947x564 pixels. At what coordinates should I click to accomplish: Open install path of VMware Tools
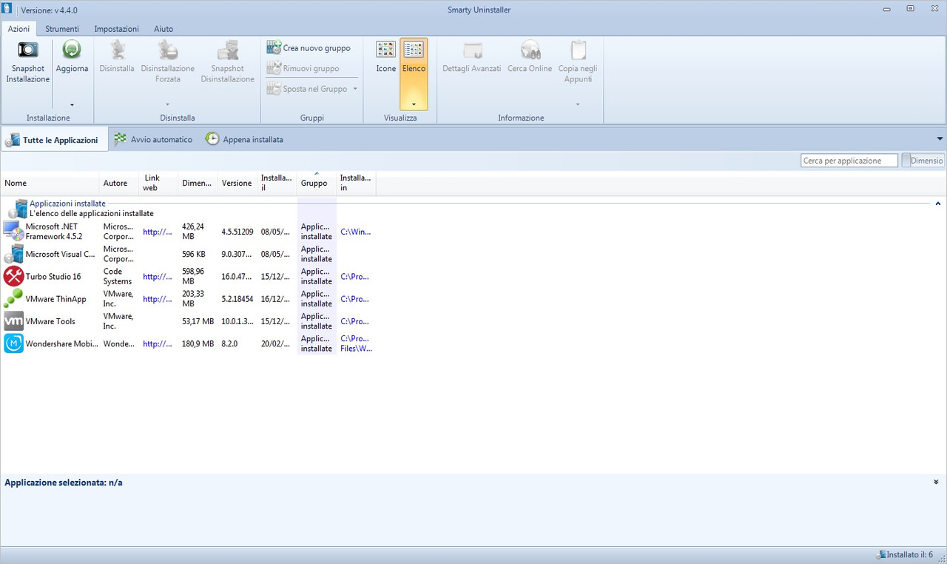coord(354,322)
